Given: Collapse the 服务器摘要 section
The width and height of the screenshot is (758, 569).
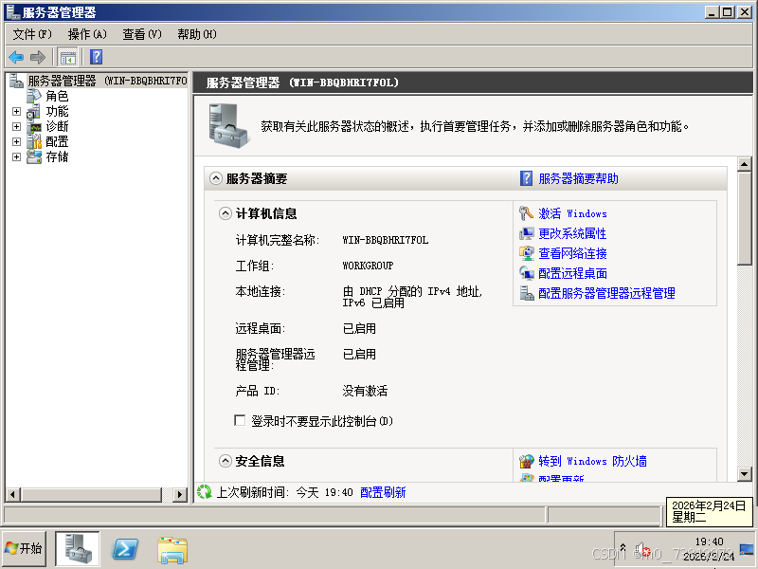Looking at the screenshot, I should [216, 178].
